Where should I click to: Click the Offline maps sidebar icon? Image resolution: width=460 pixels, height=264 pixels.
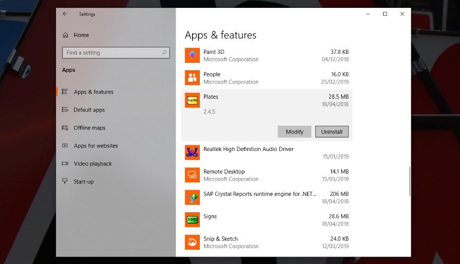point(65,128)
